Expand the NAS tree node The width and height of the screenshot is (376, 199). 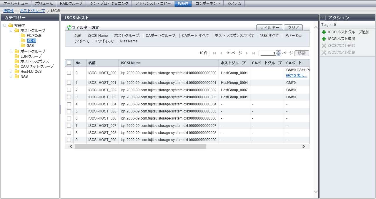pyautogui.click(x=11, y=76)
